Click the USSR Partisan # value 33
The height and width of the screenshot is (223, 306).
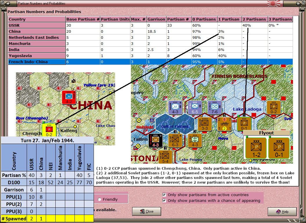click(x=179, y=25)
